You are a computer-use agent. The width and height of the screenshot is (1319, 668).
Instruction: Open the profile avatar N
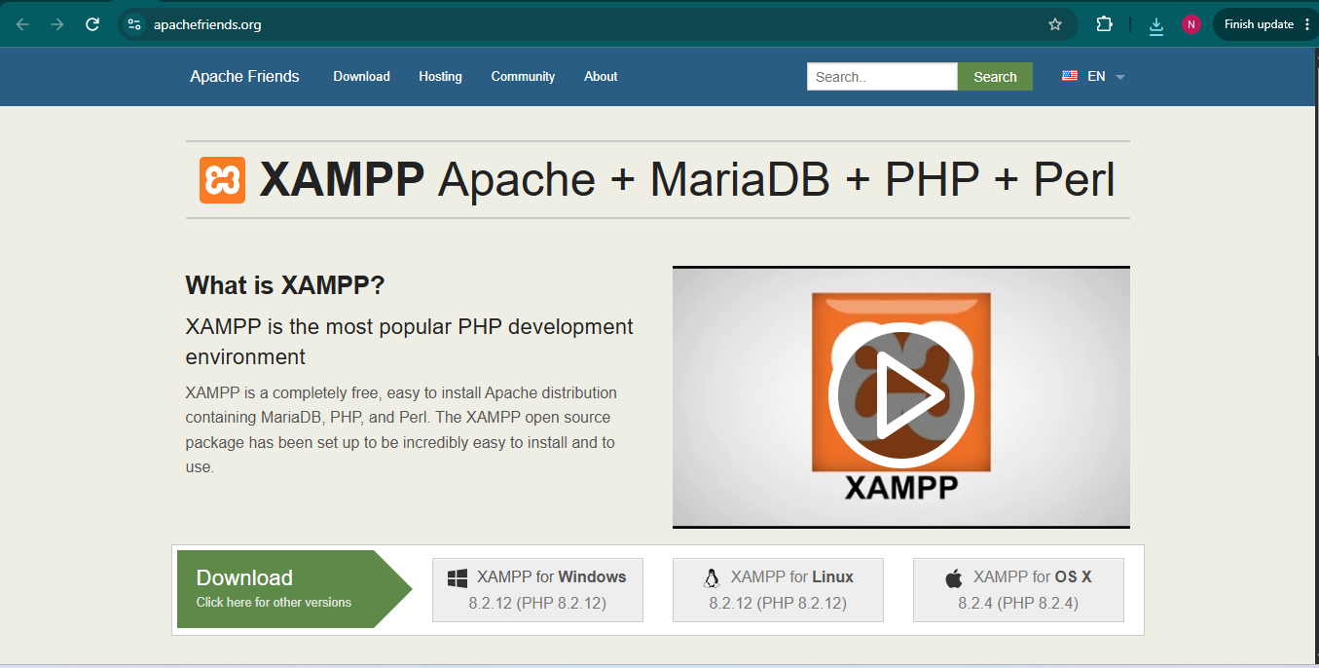click(1191, 24)
